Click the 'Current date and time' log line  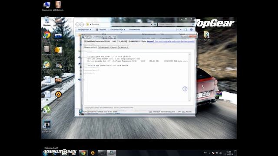pyautogui.click(x=109, y=57)
